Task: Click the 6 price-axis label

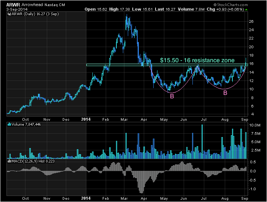Action: click(252, 106)
